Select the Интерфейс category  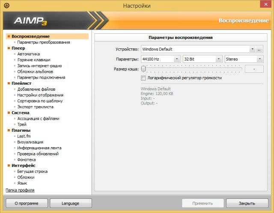pyautogui.click(x=24, y=166)
